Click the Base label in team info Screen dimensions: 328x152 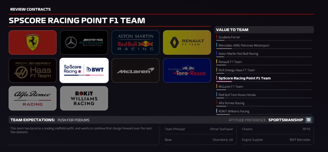pos(168,140)
